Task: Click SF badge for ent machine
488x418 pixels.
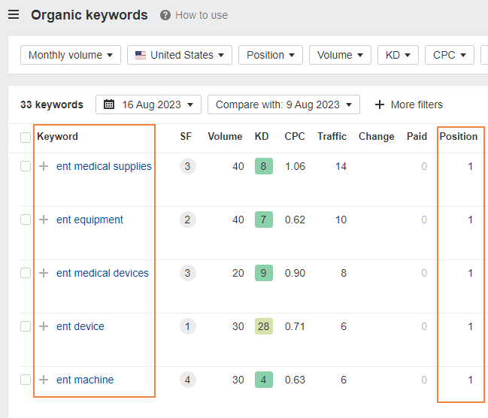Action: coord(187,380)
